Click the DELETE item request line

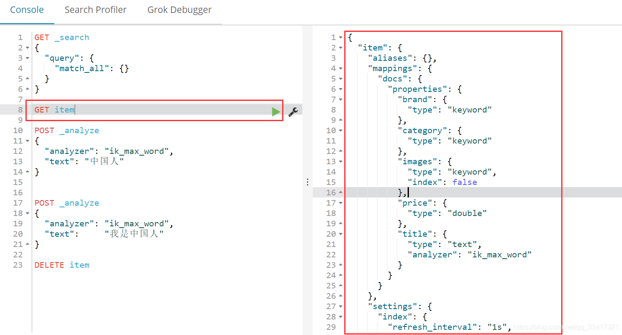point(62,265)
